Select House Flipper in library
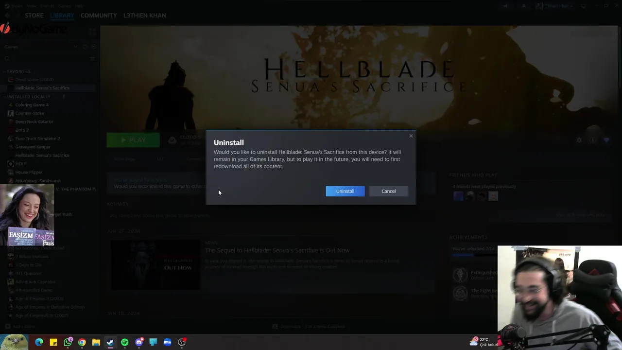 tap(29, 172)
